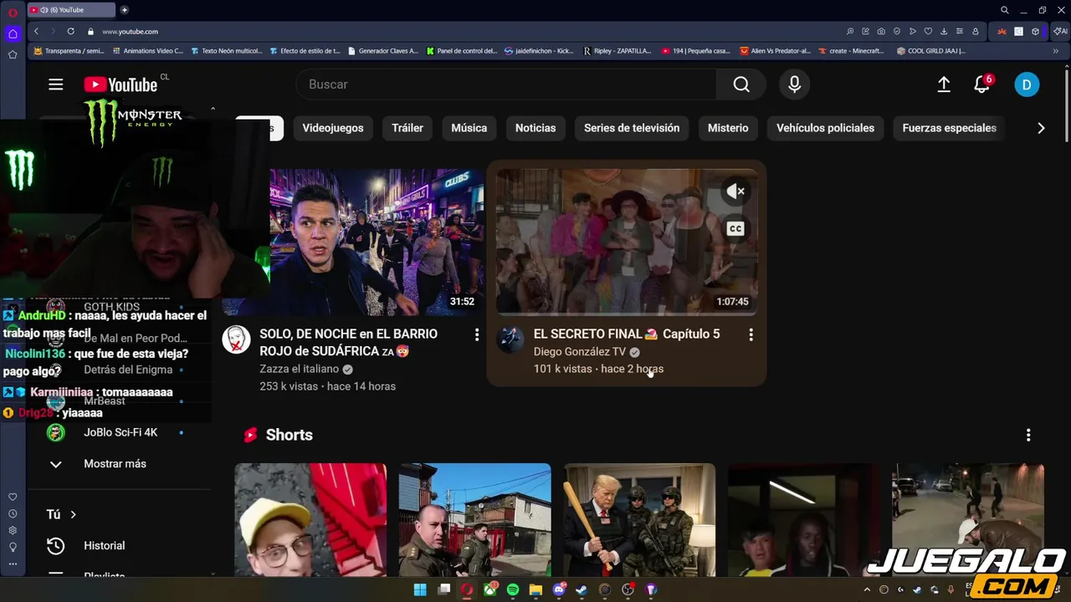Open the Short showing Trump with bat
The height and width of the screenshot is (602, 1071).
(639, 520)
